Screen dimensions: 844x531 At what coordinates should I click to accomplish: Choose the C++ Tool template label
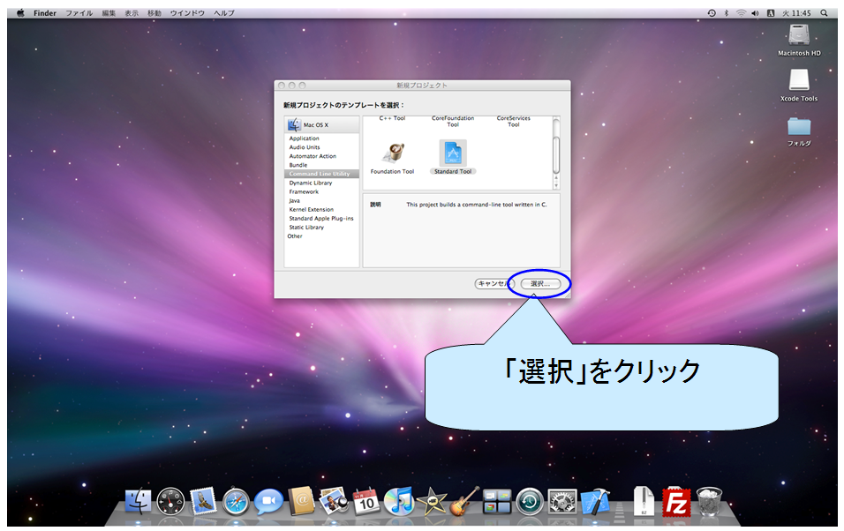pyautogui.click(x=392, y=118)
